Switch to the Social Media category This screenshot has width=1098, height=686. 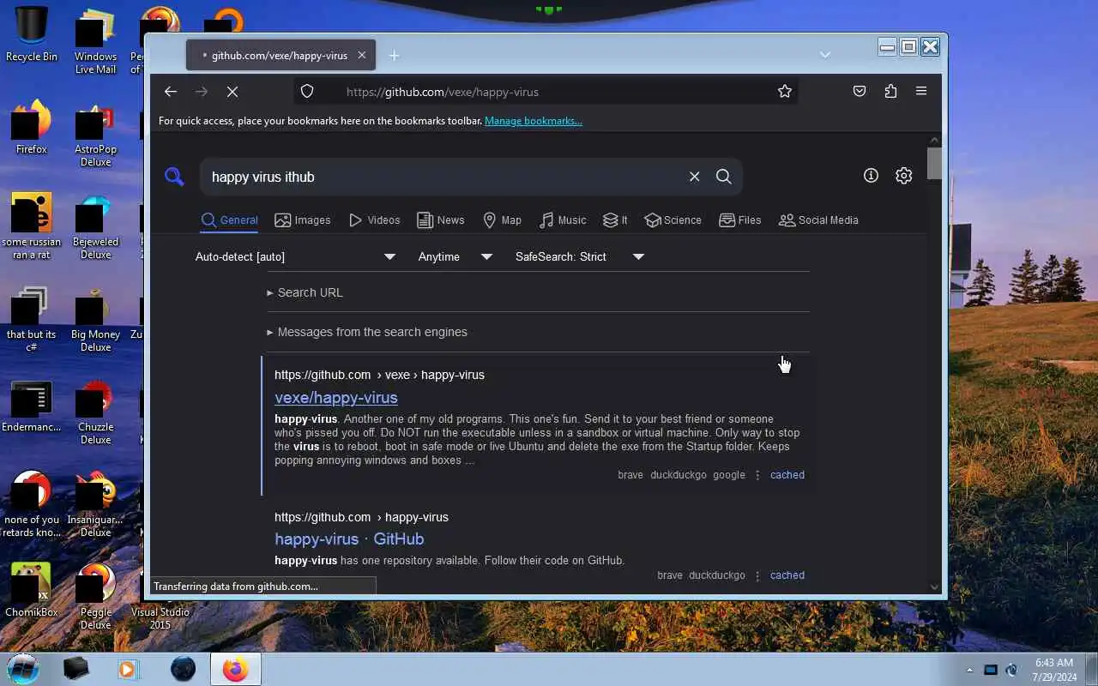tap(818, 220)
